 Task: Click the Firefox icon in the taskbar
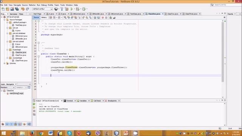(32, 133)
